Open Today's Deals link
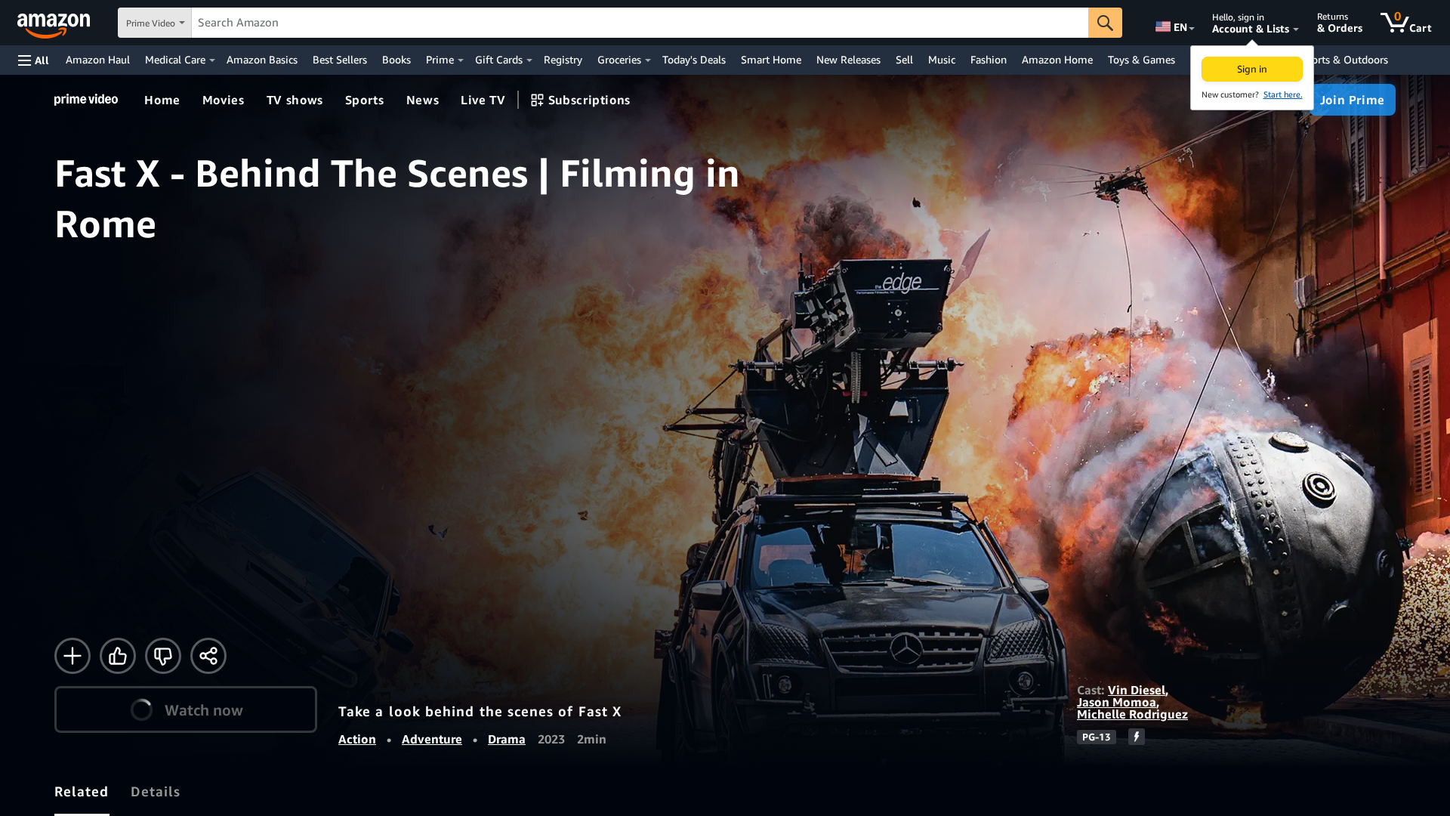The height and width of the screenshot is (816, 1450). (x=693, y=60)
